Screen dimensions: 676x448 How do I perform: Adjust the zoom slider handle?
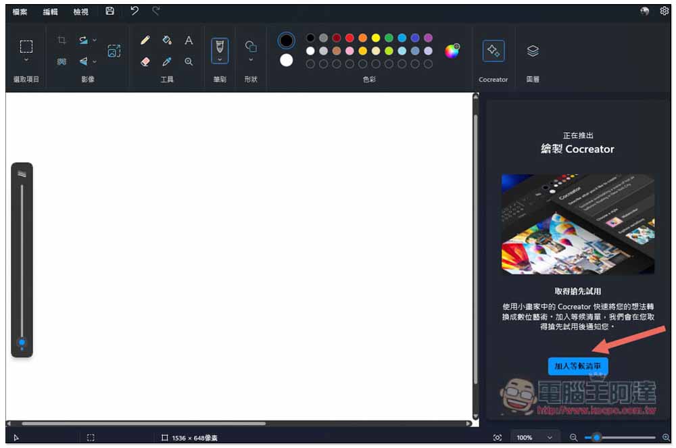[597, 438]
